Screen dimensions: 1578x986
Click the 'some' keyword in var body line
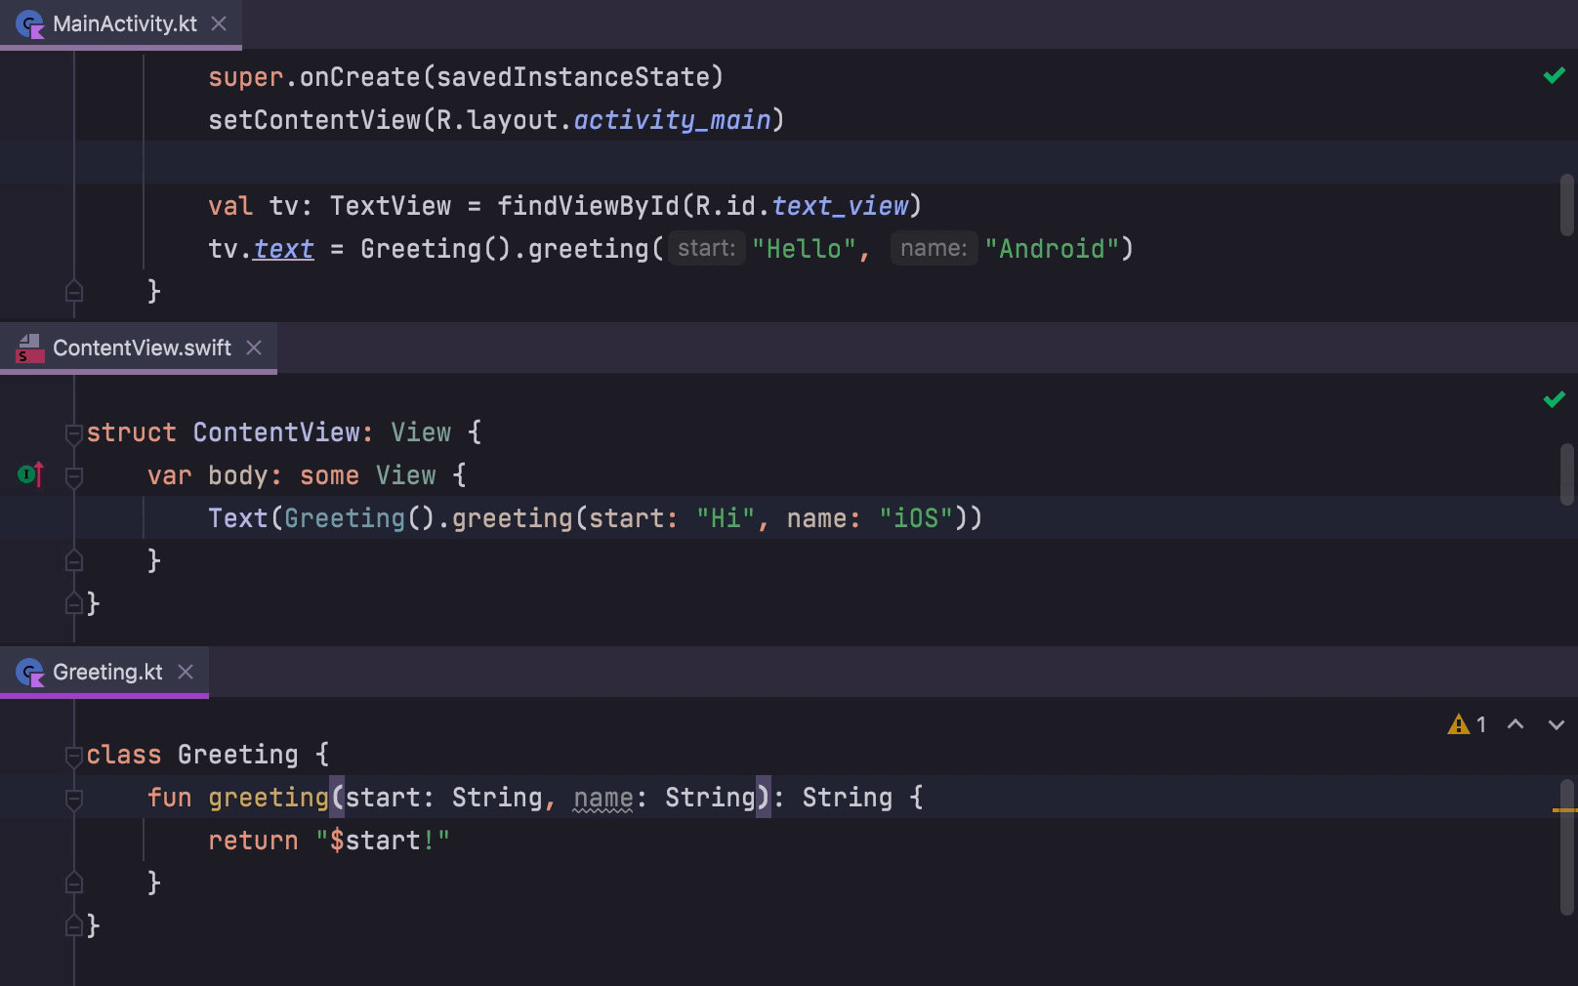329,475
